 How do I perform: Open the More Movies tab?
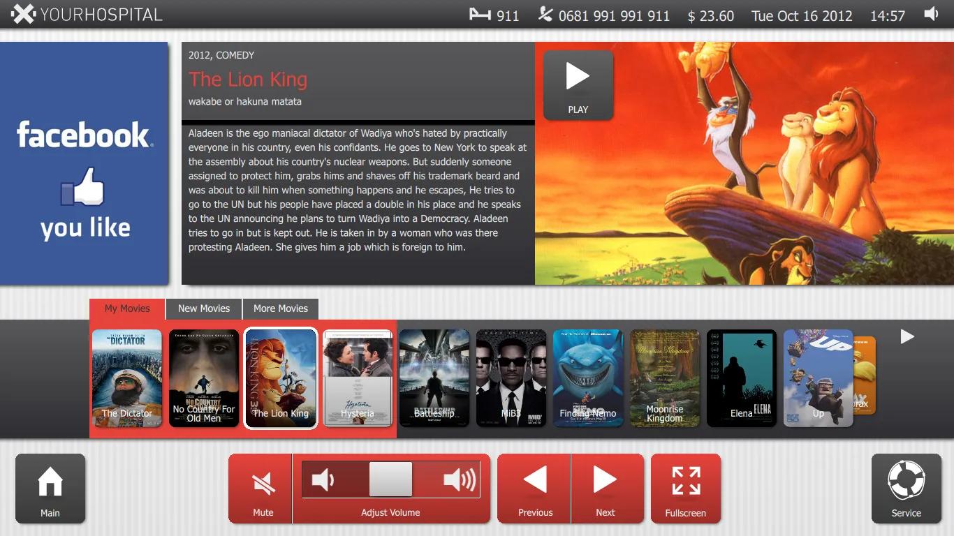(281, 308)
